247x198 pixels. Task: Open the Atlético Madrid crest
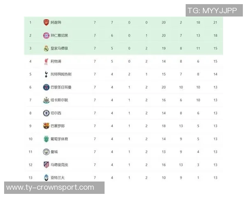pos(46,165)
